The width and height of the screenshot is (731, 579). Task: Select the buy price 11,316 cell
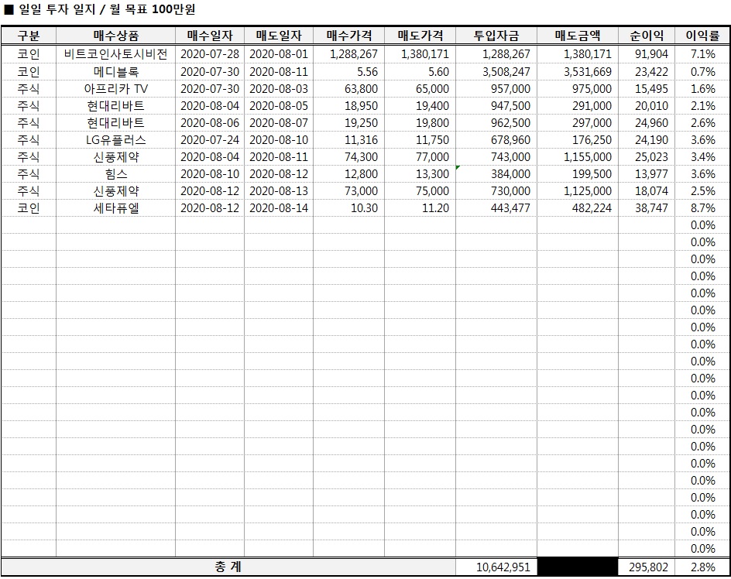tap(349, 140)
